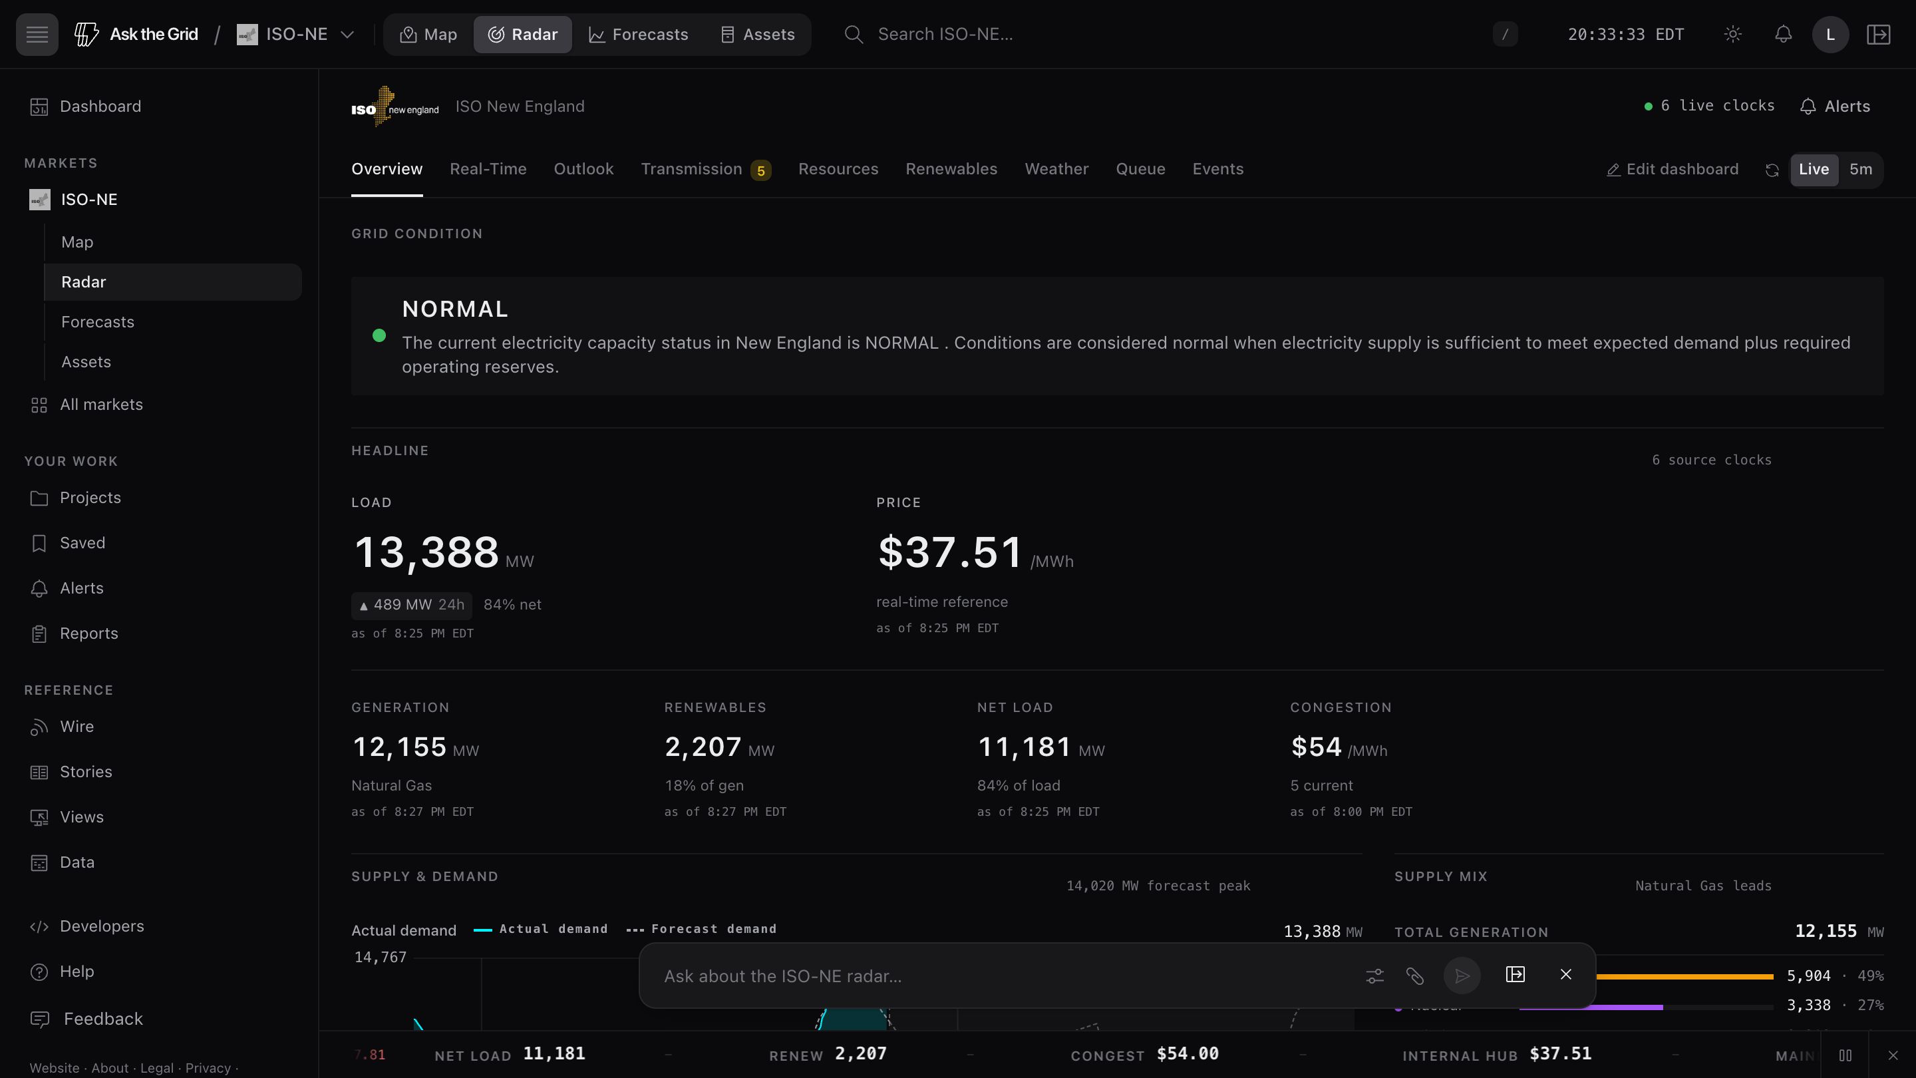The width and height of the screenshot is (1916, 1078).
Task: Open the ask-bar settings sliders icon
Action: [x=1374, y=976]
